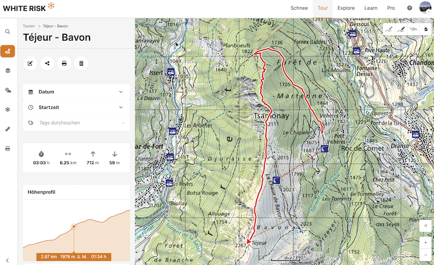Image resolution: width=434 pixels, height=265 pixels.
Task: Zoom in the map with plus button
Action: pyautogui.click(x=426, y=242)
